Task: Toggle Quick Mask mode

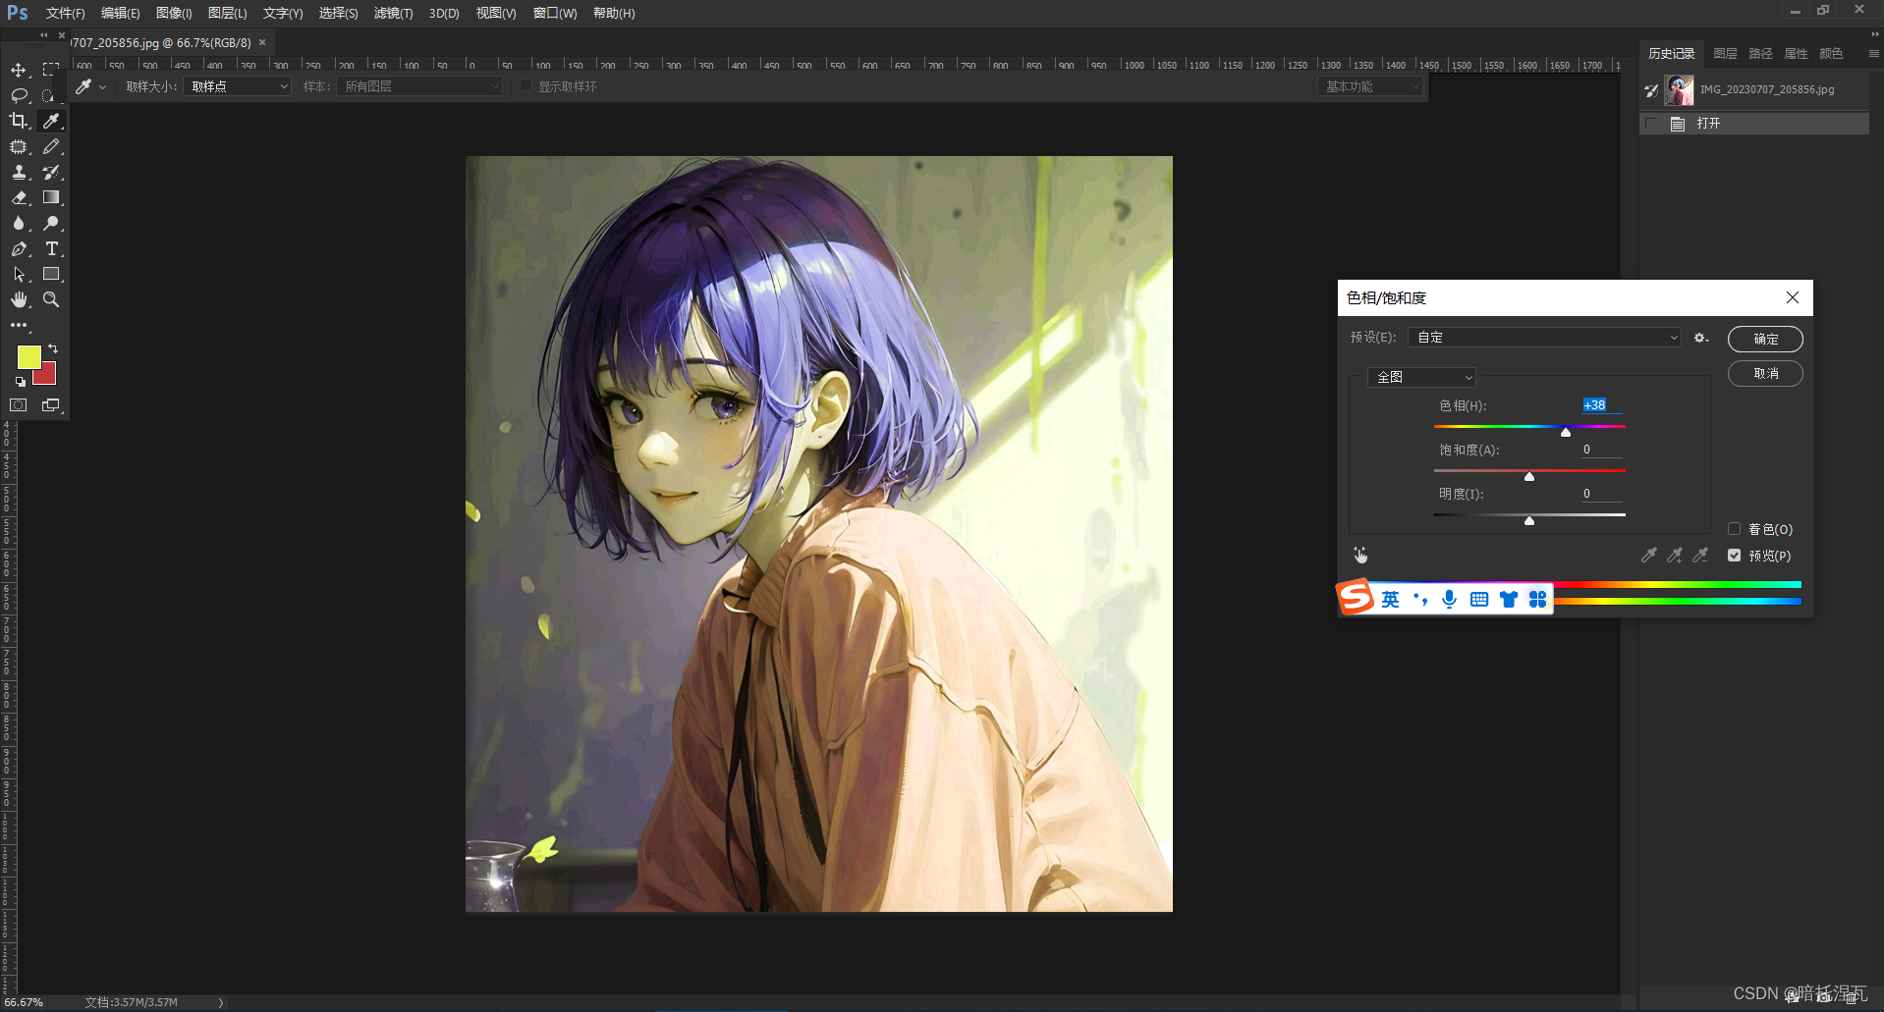Action: tap(19, 404)
